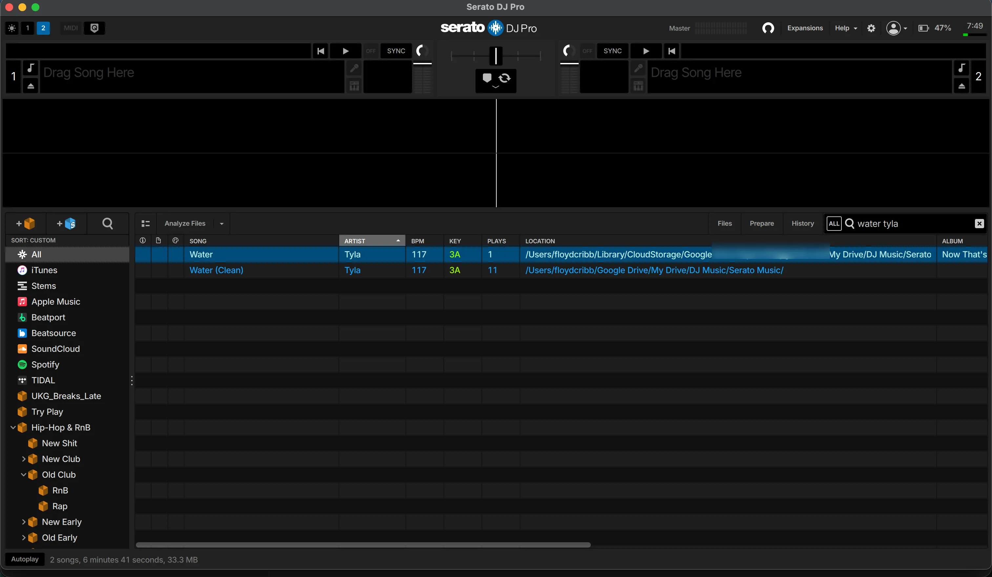Add a new smart crate
The height and width of the screenshot is (577, 992).
66,223
